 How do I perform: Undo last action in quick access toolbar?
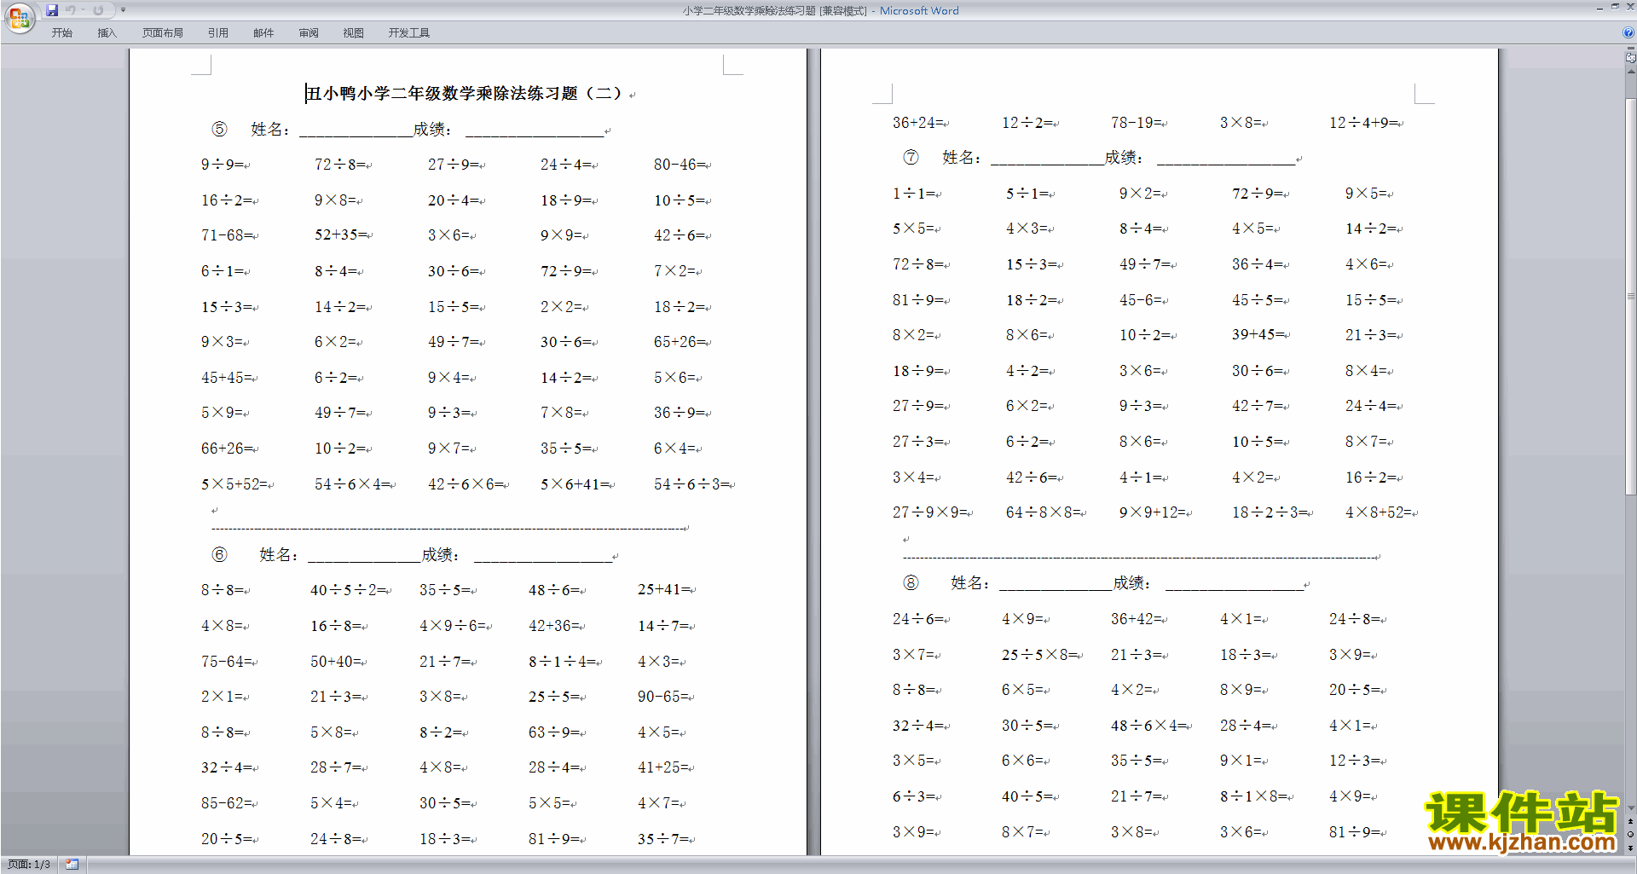(71, 10)
